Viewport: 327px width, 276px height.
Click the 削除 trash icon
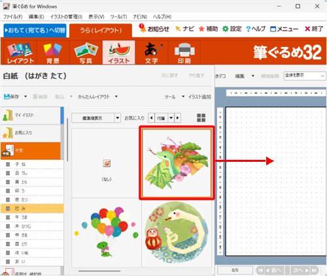tap(35, 97)
